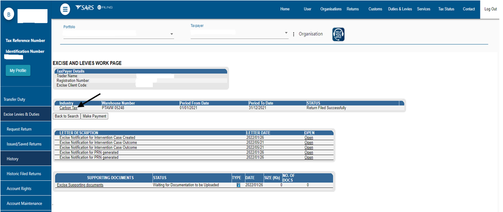Click Log Out
503x212 pixels.
pyautogui.click(x=491, y=9)
